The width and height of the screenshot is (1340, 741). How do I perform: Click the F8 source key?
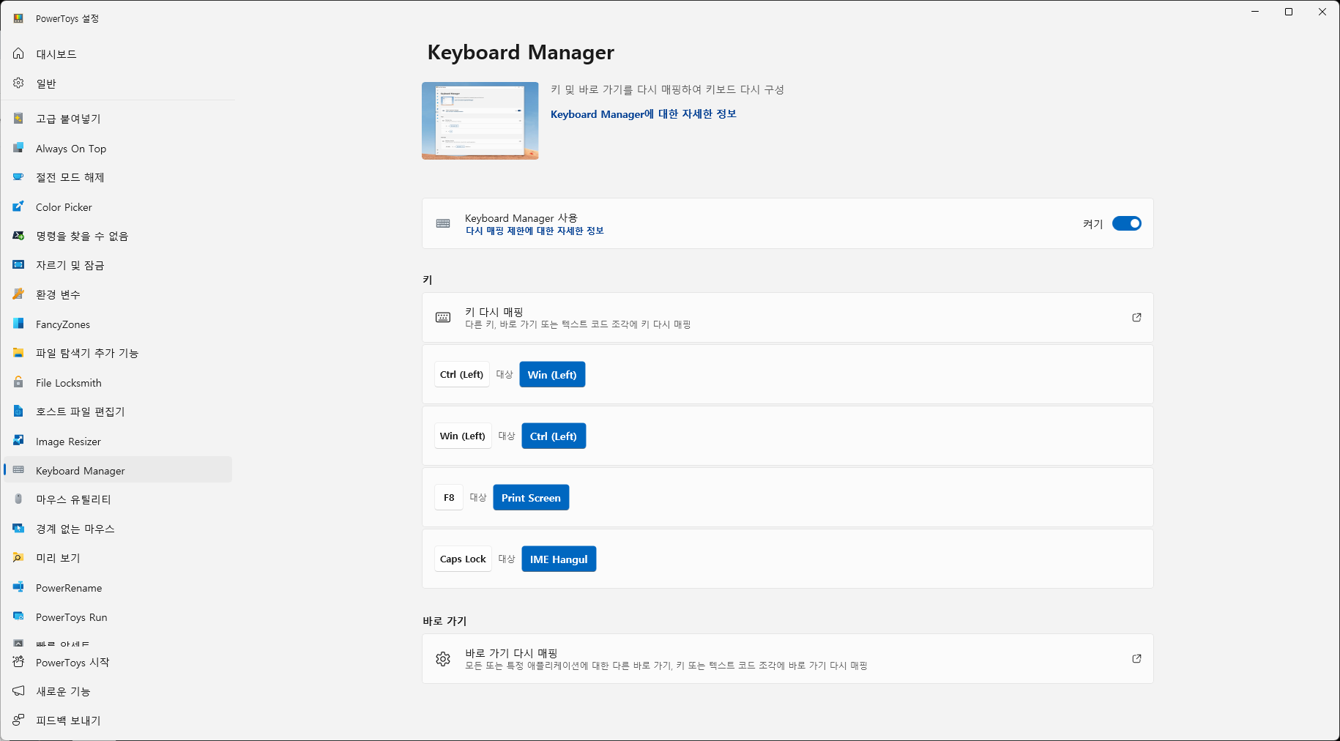(449, 497)
